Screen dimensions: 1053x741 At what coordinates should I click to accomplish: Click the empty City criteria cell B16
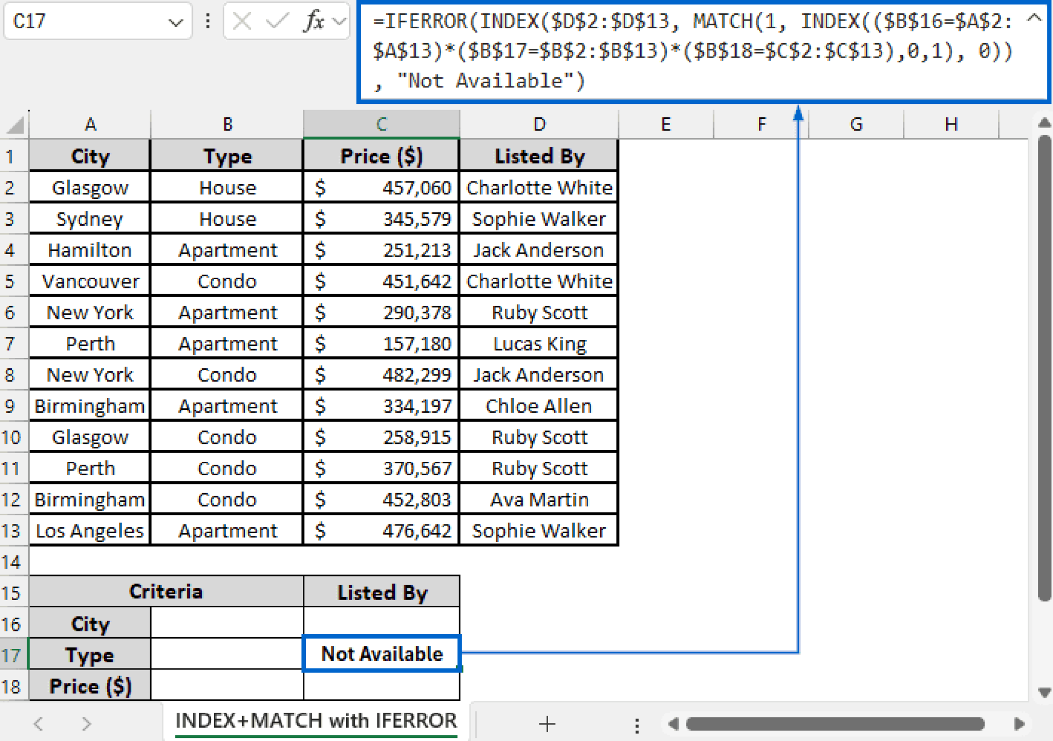pos(226,623)
